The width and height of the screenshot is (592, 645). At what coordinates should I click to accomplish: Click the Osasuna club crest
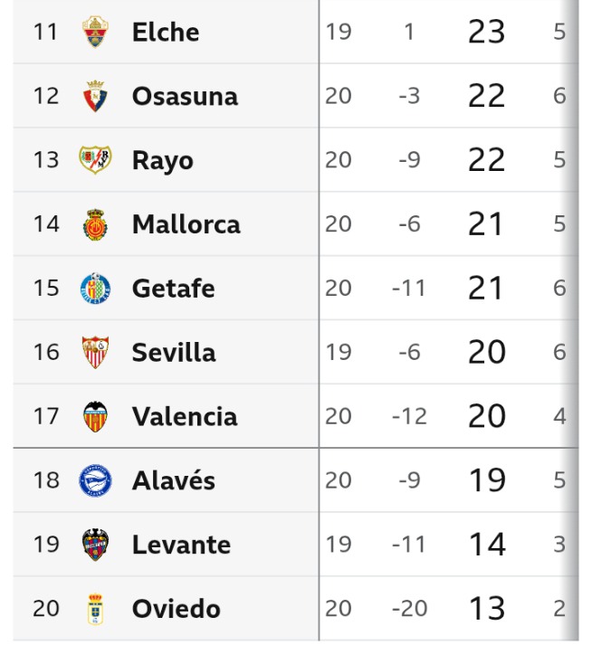94,97
